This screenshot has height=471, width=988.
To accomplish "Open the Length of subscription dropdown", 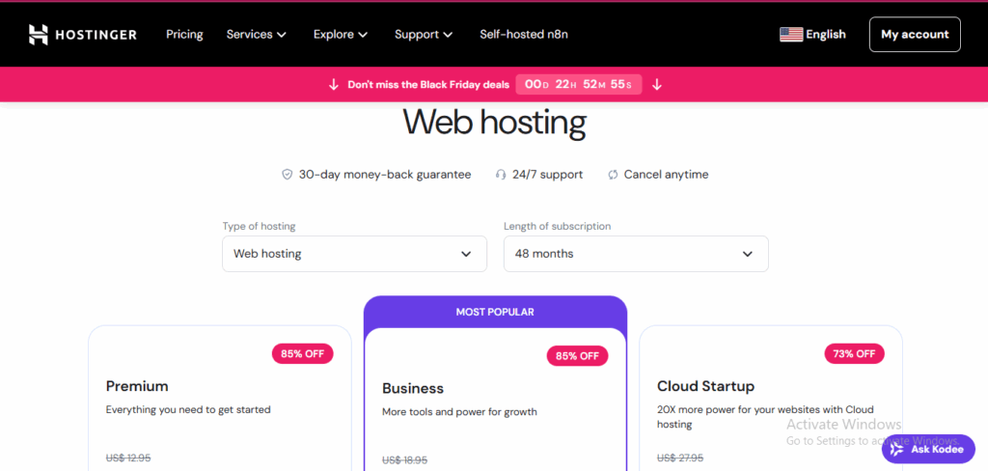I will [636, 254].
